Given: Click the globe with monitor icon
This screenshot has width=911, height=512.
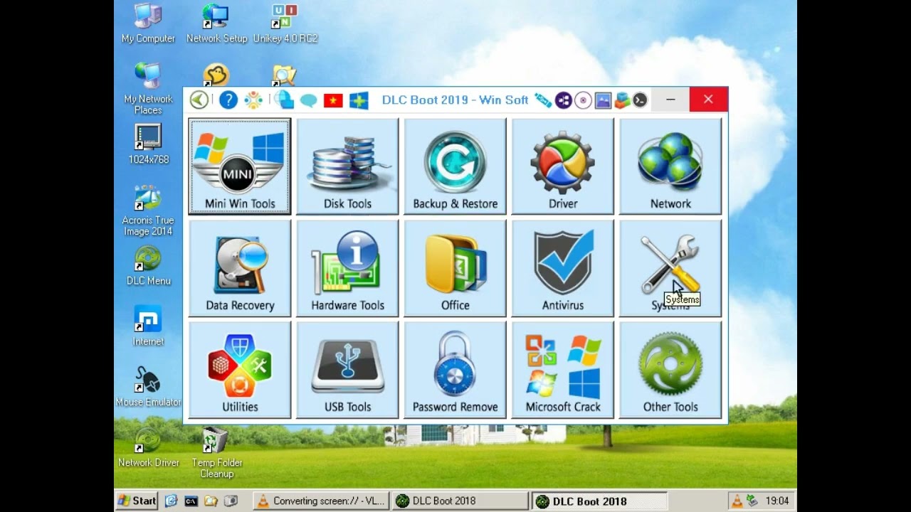Looking at the screenshot, I should pyautogui.click(x=284, y=100).
